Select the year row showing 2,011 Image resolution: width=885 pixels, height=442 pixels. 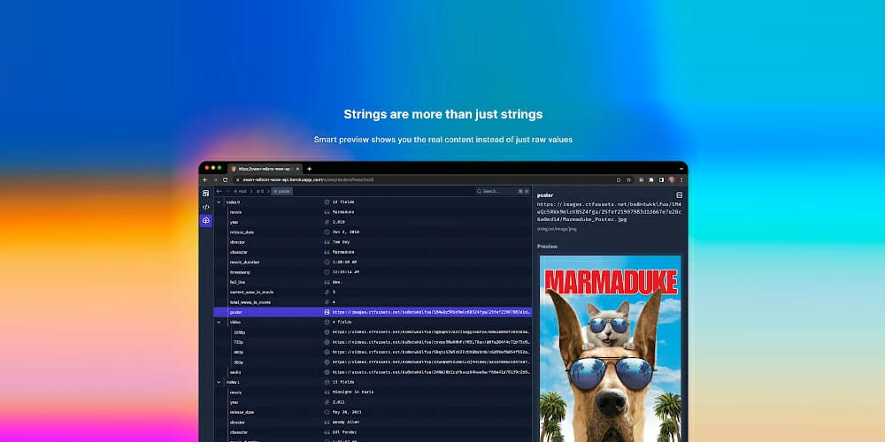coord(373,402)
